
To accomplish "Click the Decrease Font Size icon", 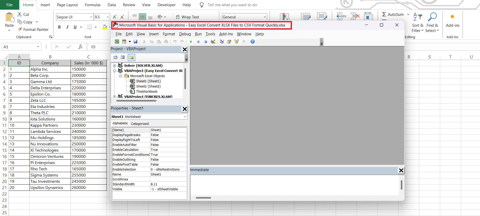I will (x=122, y=17).
